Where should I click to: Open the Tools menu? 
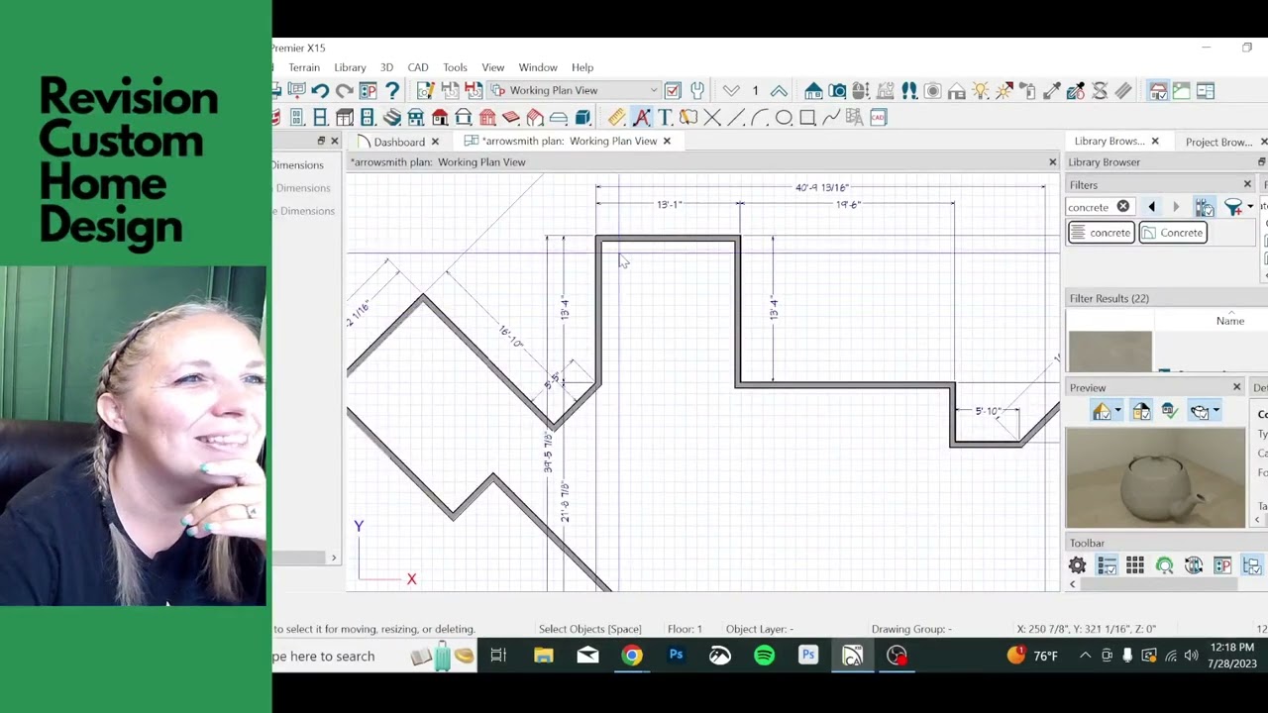pyautogui.click(x=455, y=67)
